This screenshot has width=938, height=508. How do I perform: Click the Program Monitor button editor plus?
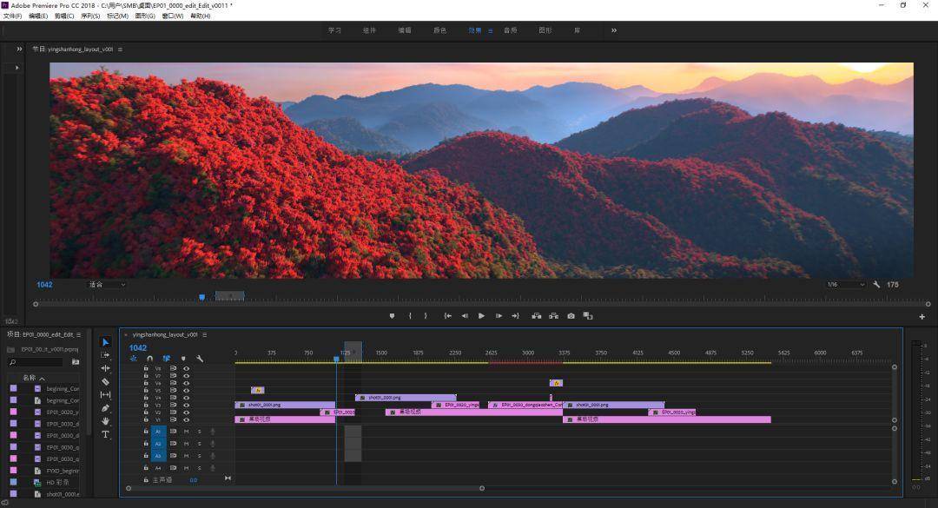tap(921, 317)
